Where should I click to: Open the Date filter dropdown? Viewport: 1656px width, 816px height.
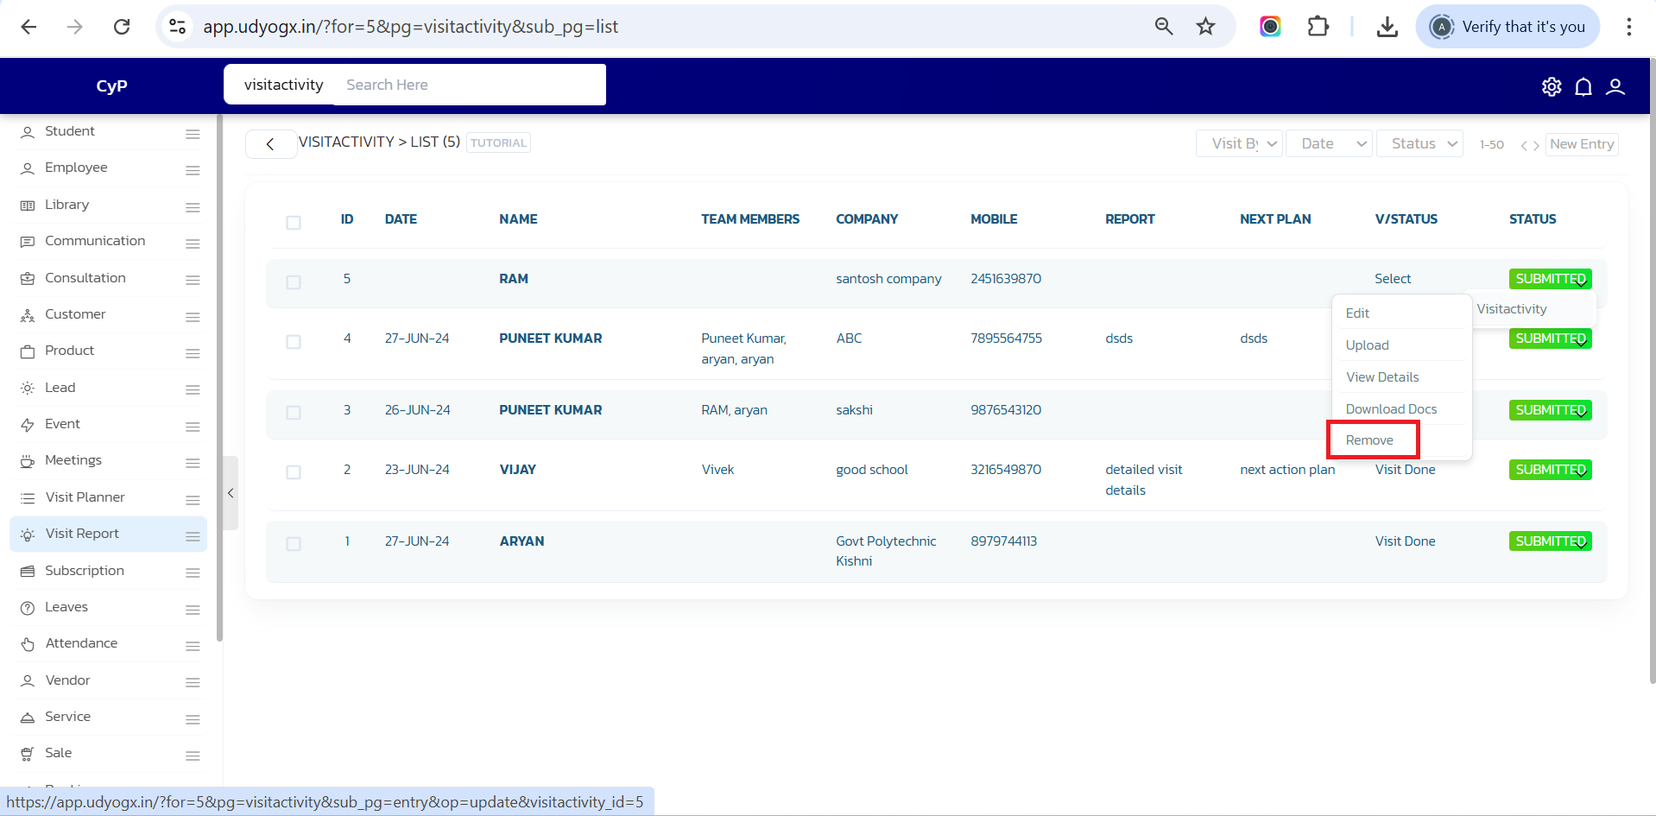pos(1329,143)
